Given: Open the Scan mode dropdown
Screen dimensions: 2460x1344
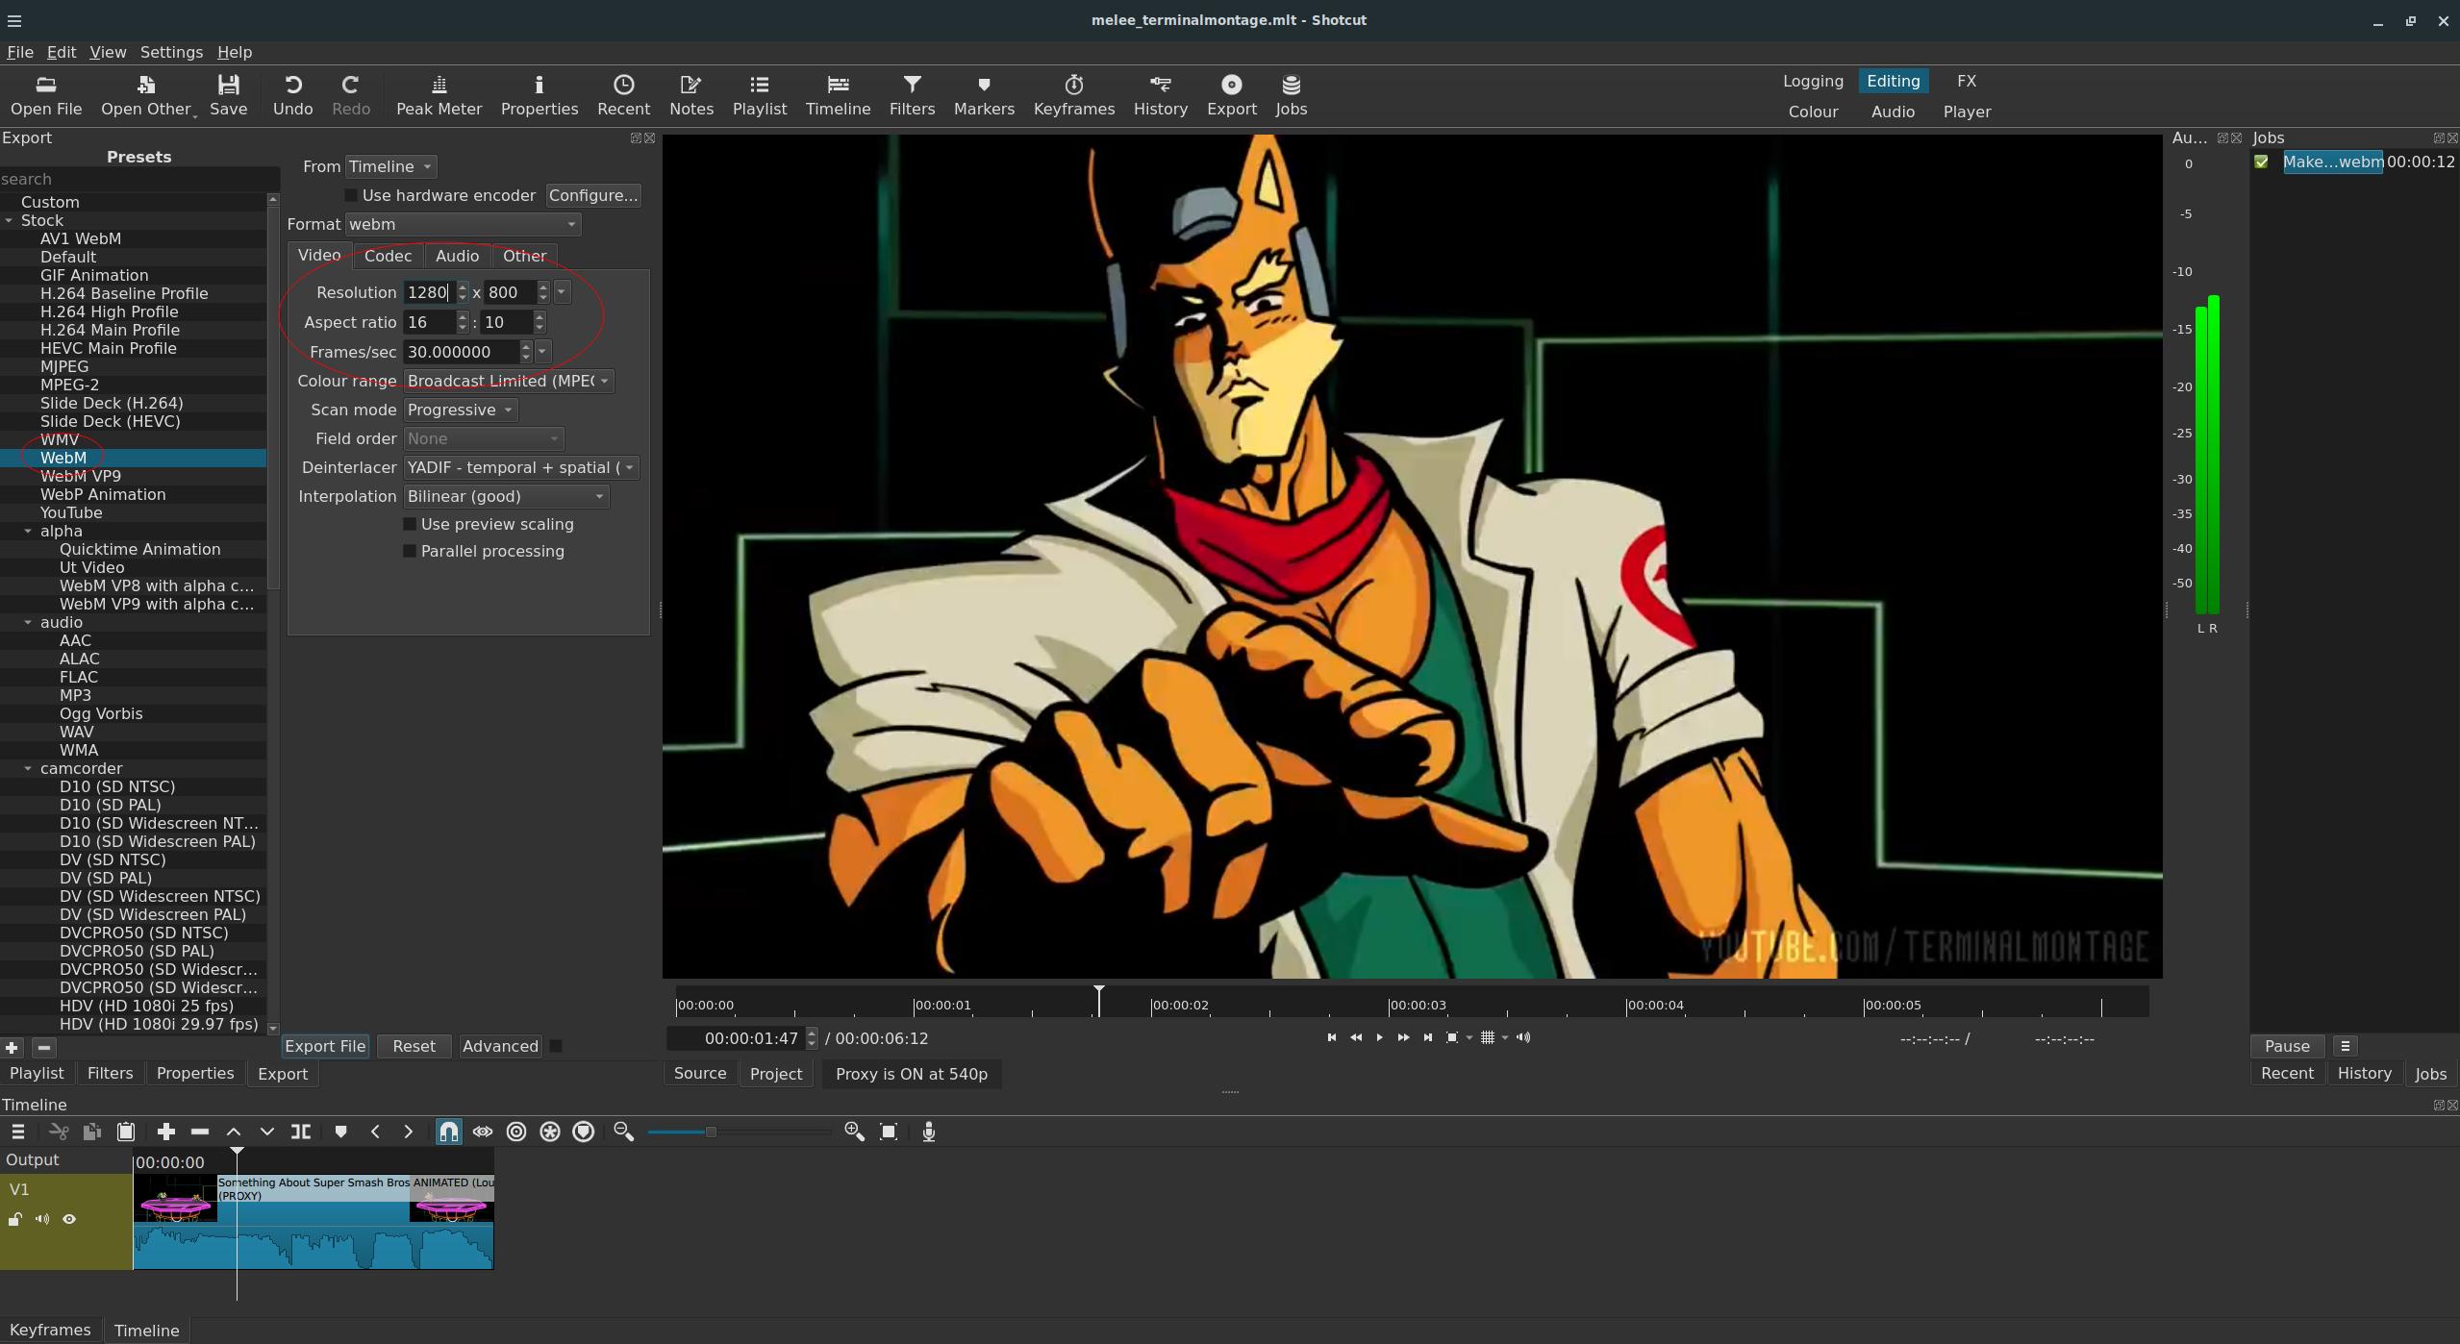Looking at the screenshot, I should coord(461,410).
